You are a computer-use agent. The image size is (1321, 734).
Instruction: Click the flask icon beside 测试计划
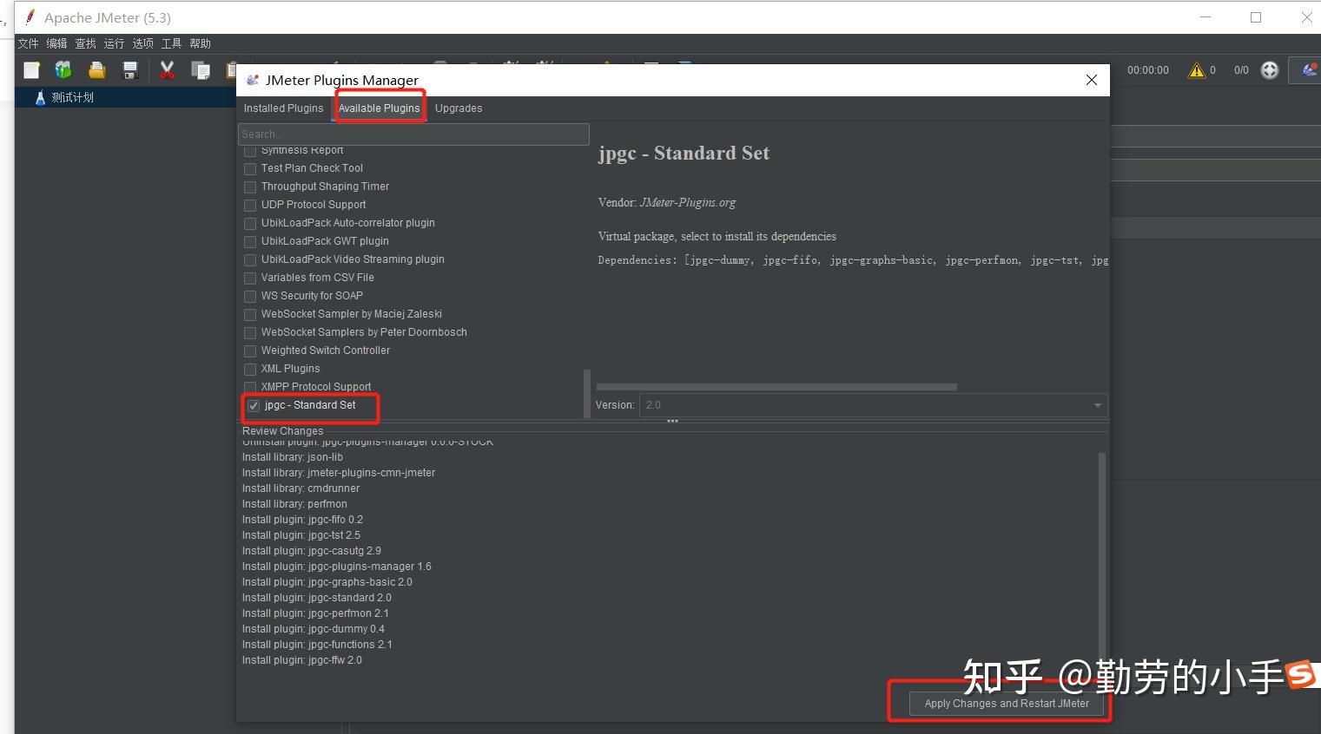click(40, 97)
